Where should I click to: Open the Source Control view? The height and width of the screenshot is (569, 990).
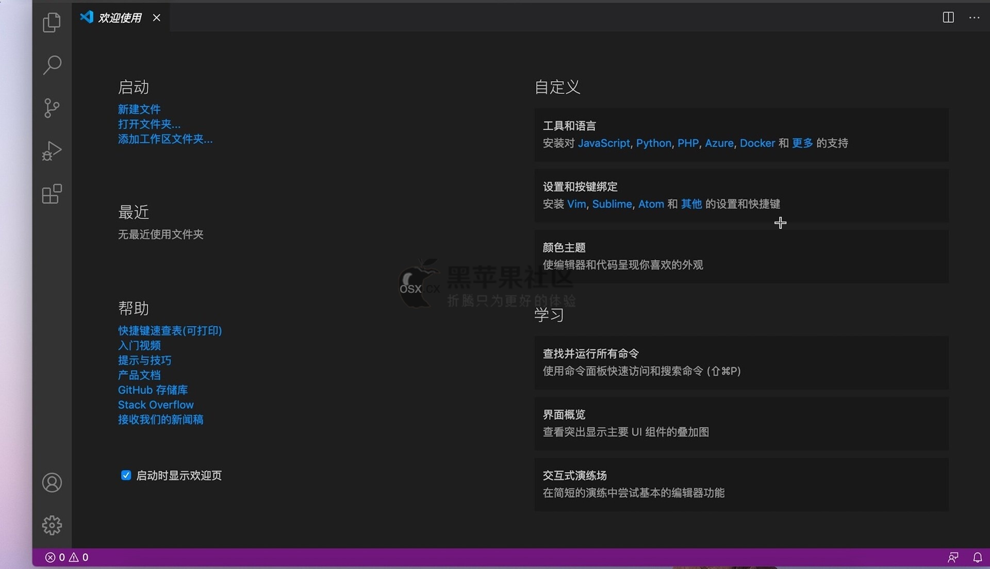(52, 108)
